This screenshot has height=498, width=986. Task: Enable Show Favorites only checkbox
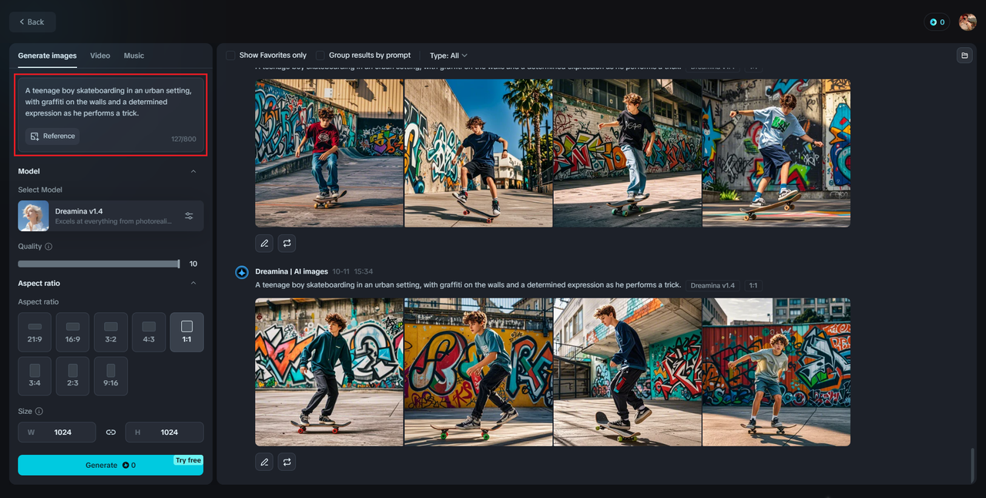click(230, 56)
